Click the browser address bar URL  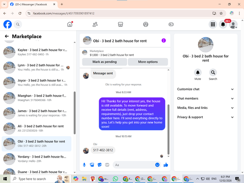pyautogui.click(x=63, y=13)
